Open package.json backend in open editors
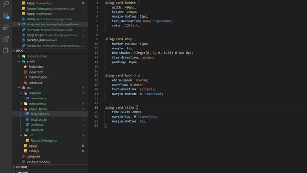 [50, 40]
